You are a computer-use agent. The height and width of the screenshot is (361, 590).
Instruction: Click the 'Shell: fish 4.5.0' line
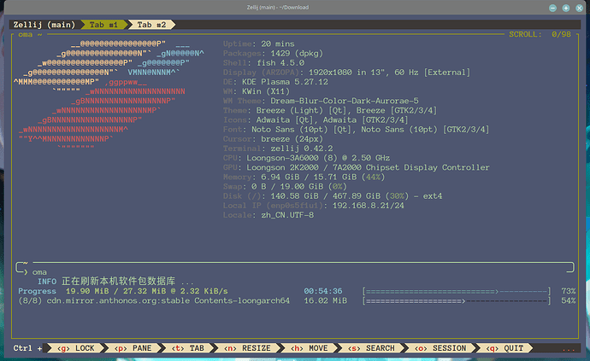[x=263, y=63]
